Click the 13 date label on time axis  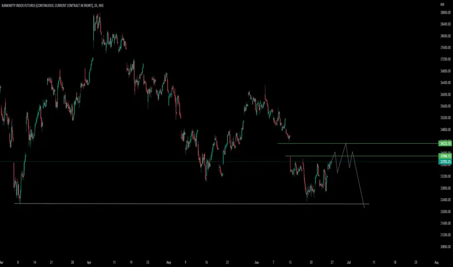[290, 262]
